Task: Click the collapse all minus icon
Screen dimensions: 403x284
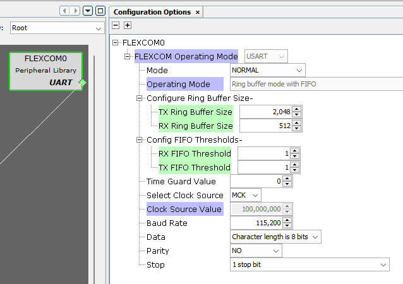Action: coord(116,25)
